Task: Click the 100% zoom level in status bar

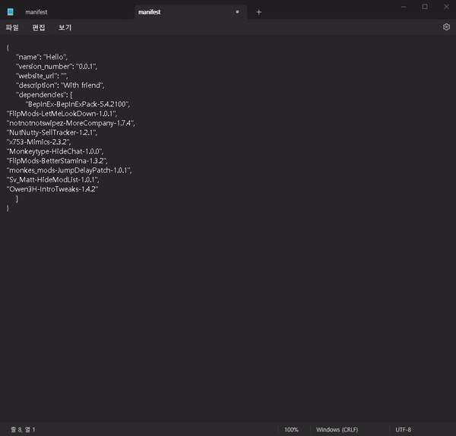Action: pyautogui.click(x=291, y=429)
